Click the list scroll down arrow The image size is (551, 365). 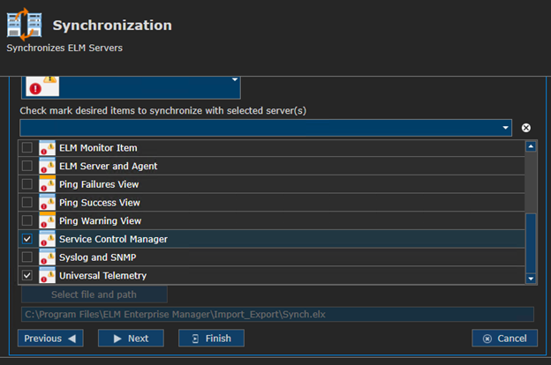click(x=531, y=279)
